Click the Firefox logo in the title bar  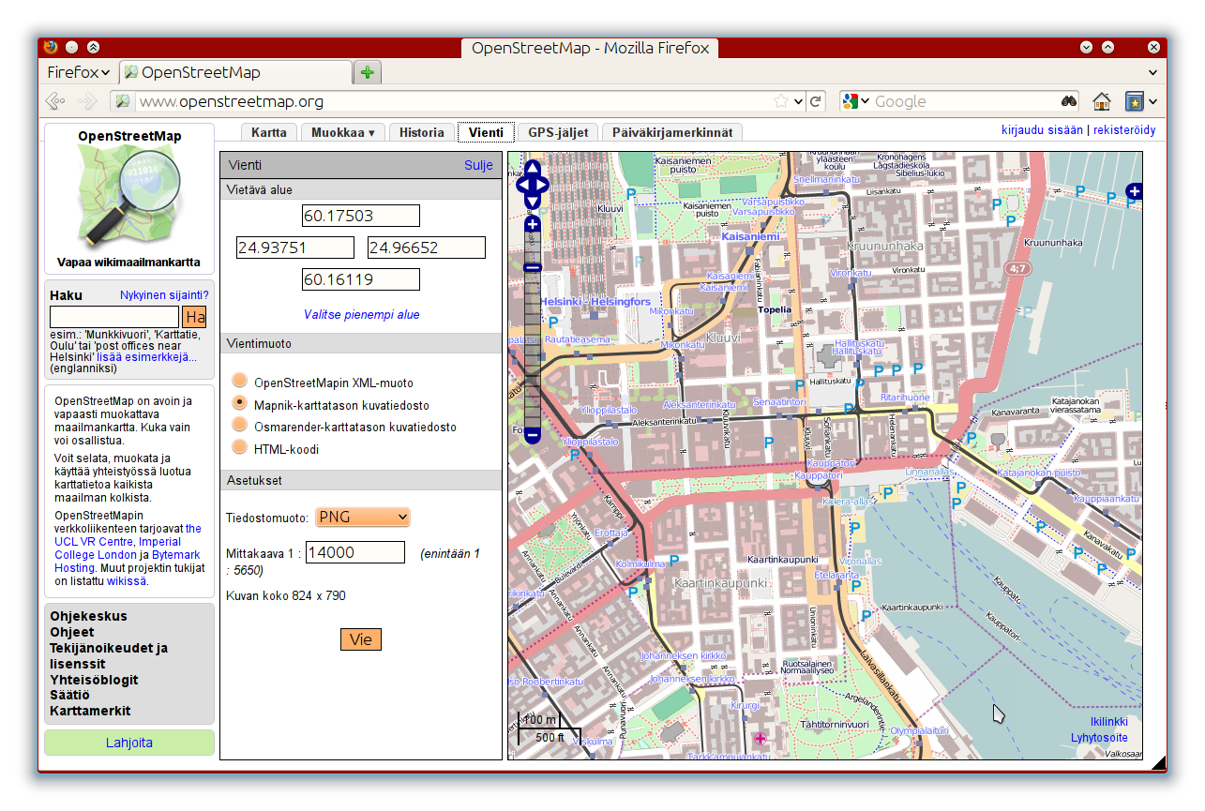tap(51, 47)
